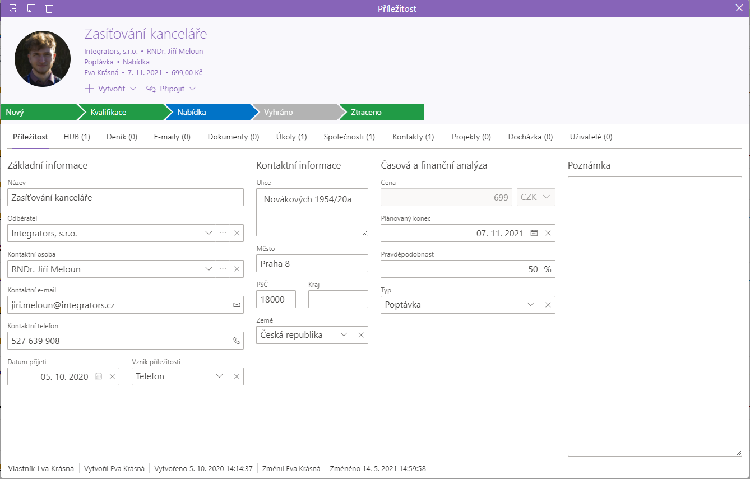
Task: Open the Uživatelé (0) tab
Action: [591, 137]
